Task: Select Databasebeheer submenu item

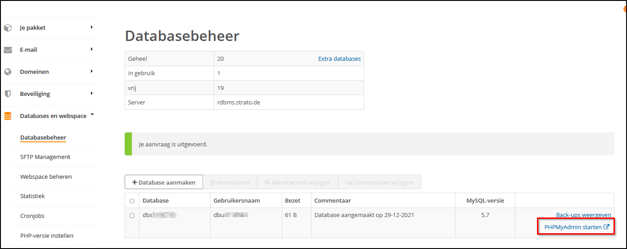Action: [x=43, y=137]
